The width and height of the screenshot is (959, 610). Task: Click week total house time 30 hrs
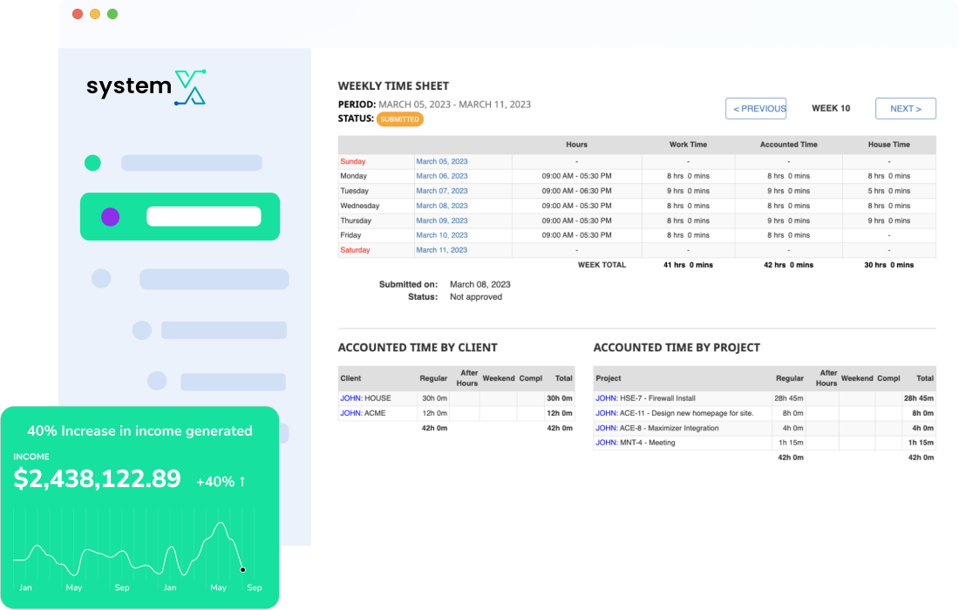coord(888,265)
